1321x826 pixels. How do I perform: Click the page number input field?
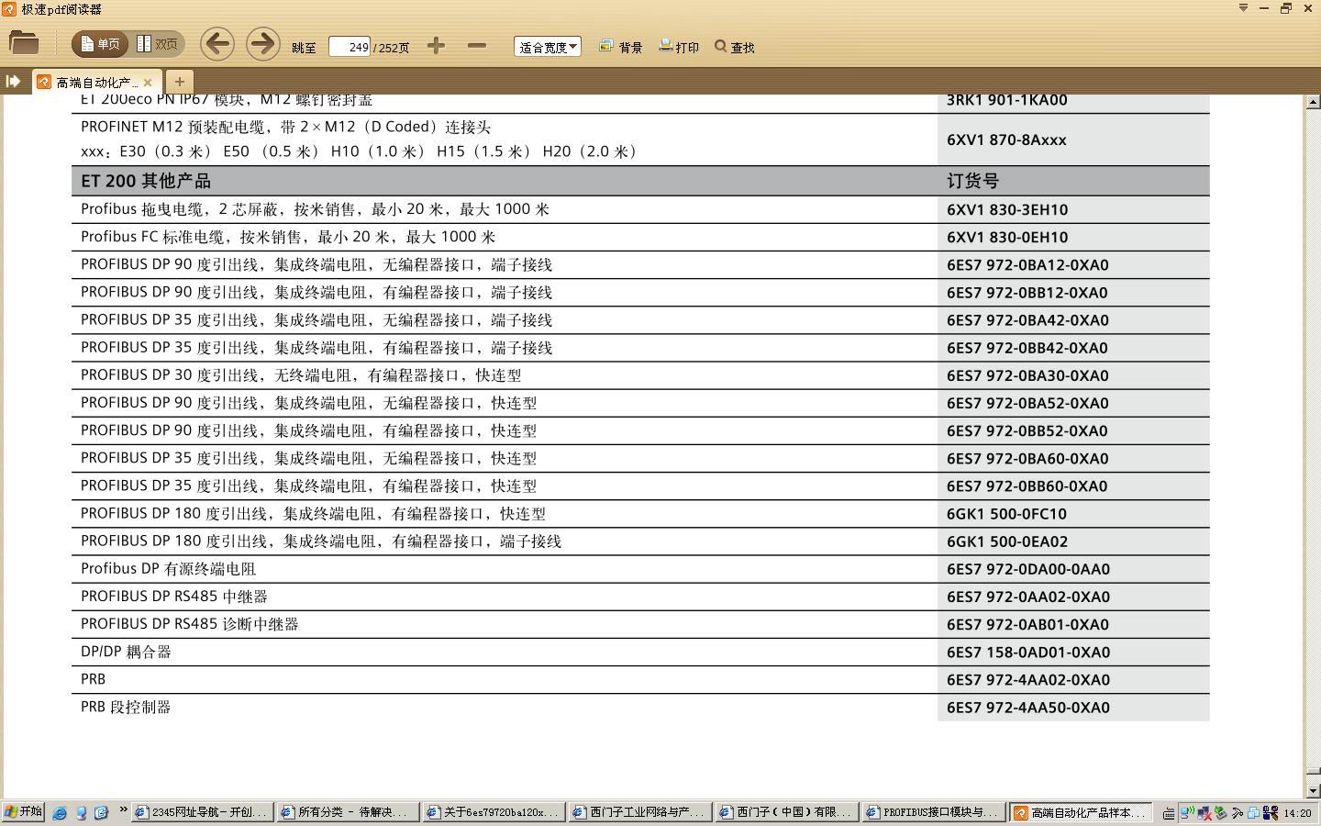click(x=350, y=46)
